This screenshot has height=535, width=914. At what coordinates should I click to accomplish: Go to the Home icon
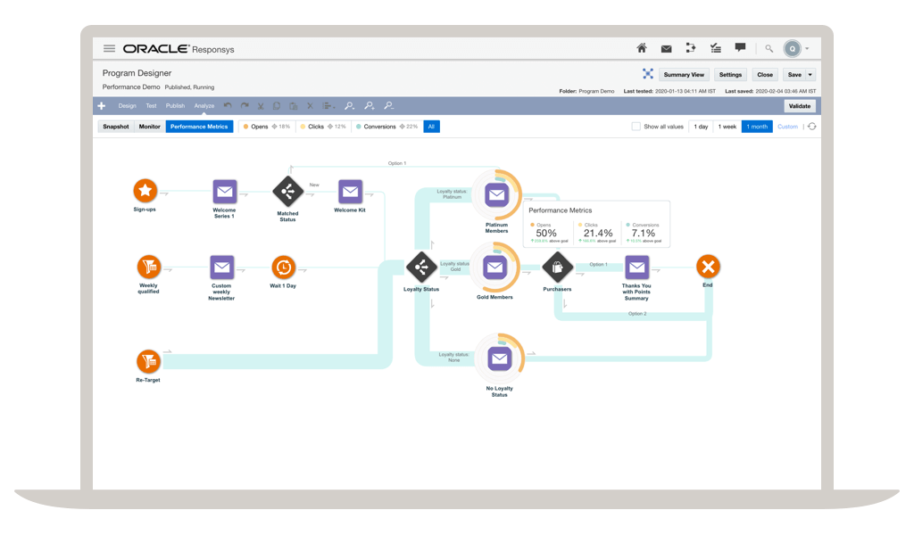[x=642, y=48]
